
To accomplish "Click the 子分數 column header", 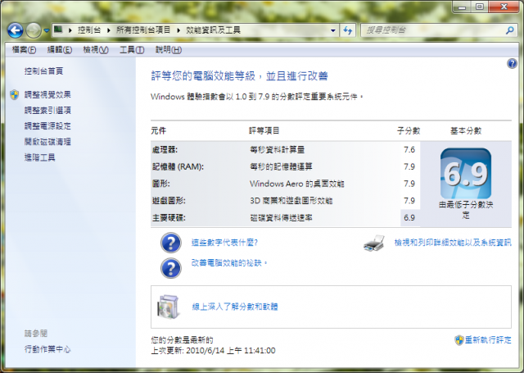I will pos(409,131).
